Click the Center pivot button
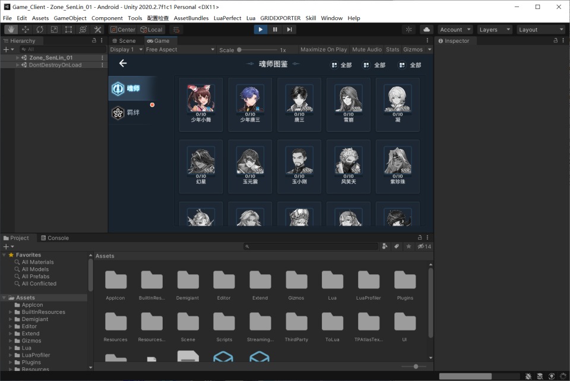 (x=123, y=30)
